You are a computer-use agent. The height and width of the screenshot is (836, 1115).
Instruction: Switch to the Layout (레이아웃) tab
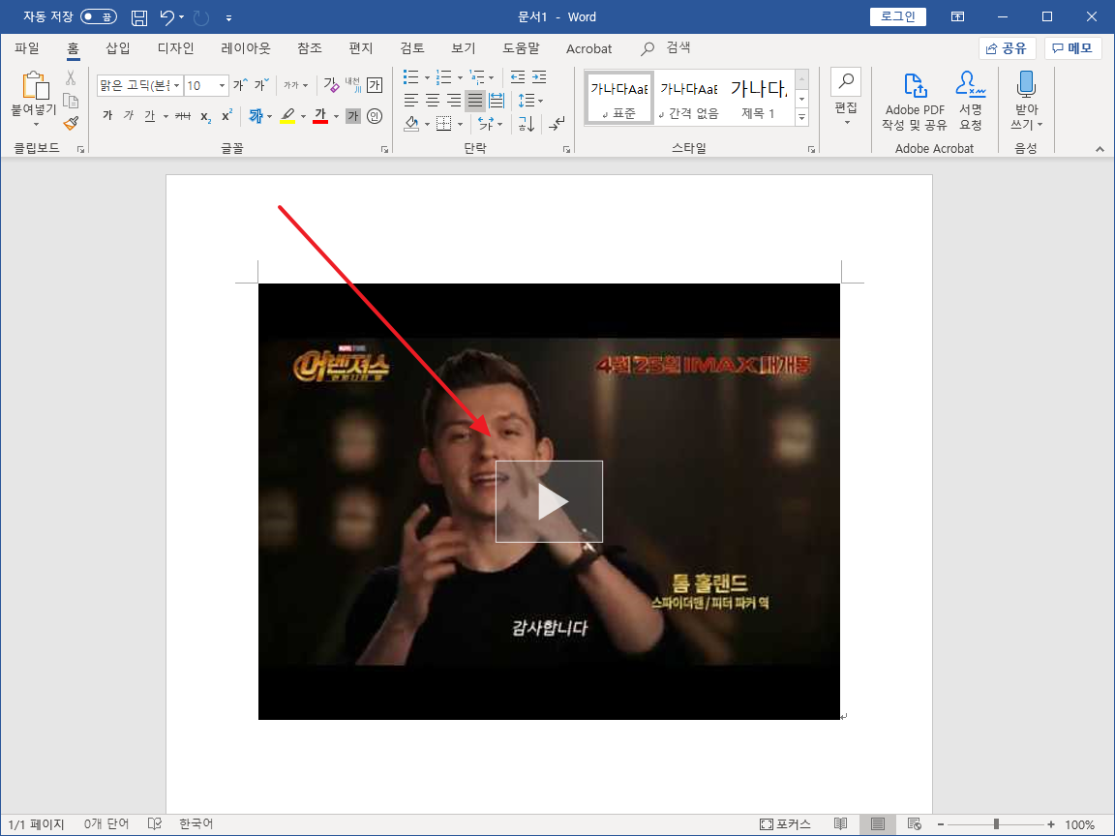(246, 48)
